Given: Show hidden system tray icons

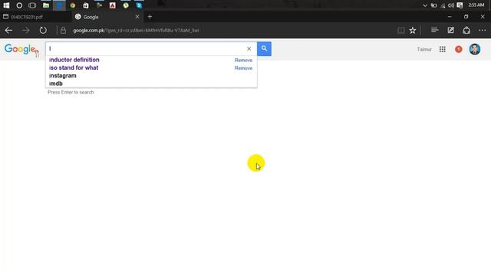Looking at the screenshot, I should click(x=425, y=5).
